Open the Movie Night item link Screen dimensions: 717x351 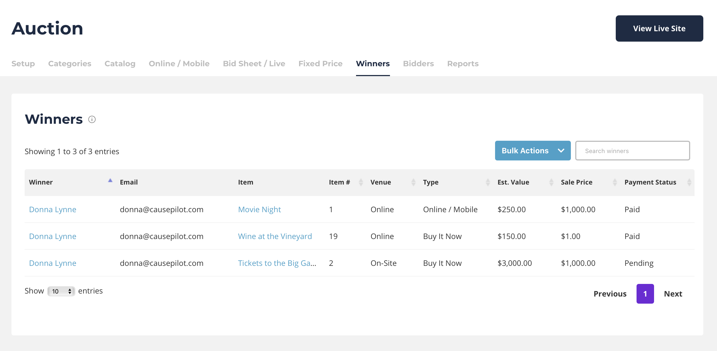tap(259, 209)
